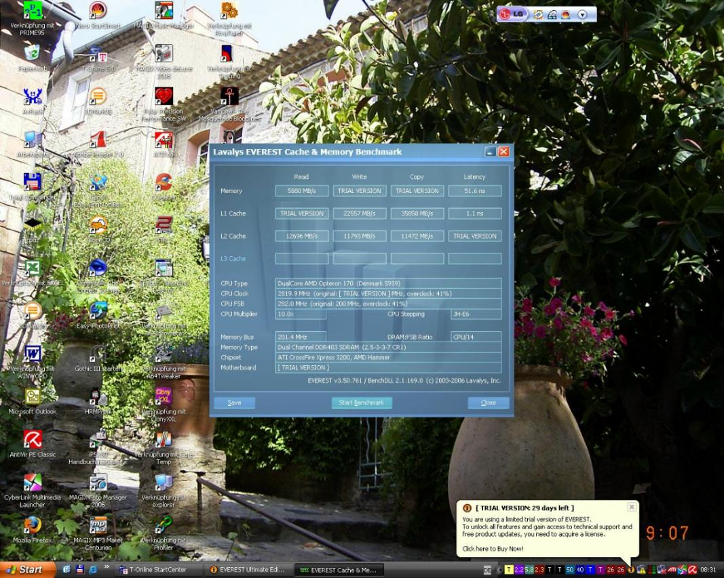
Task: Open the EXCEL shortcut icon
Action: tap(32, 268)
